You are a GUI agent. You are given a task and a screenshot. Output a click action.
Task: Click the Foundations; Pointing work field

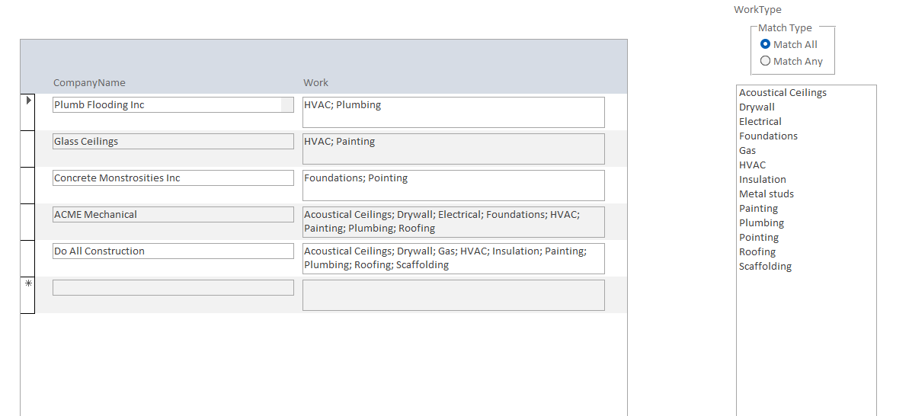(453, 185)
